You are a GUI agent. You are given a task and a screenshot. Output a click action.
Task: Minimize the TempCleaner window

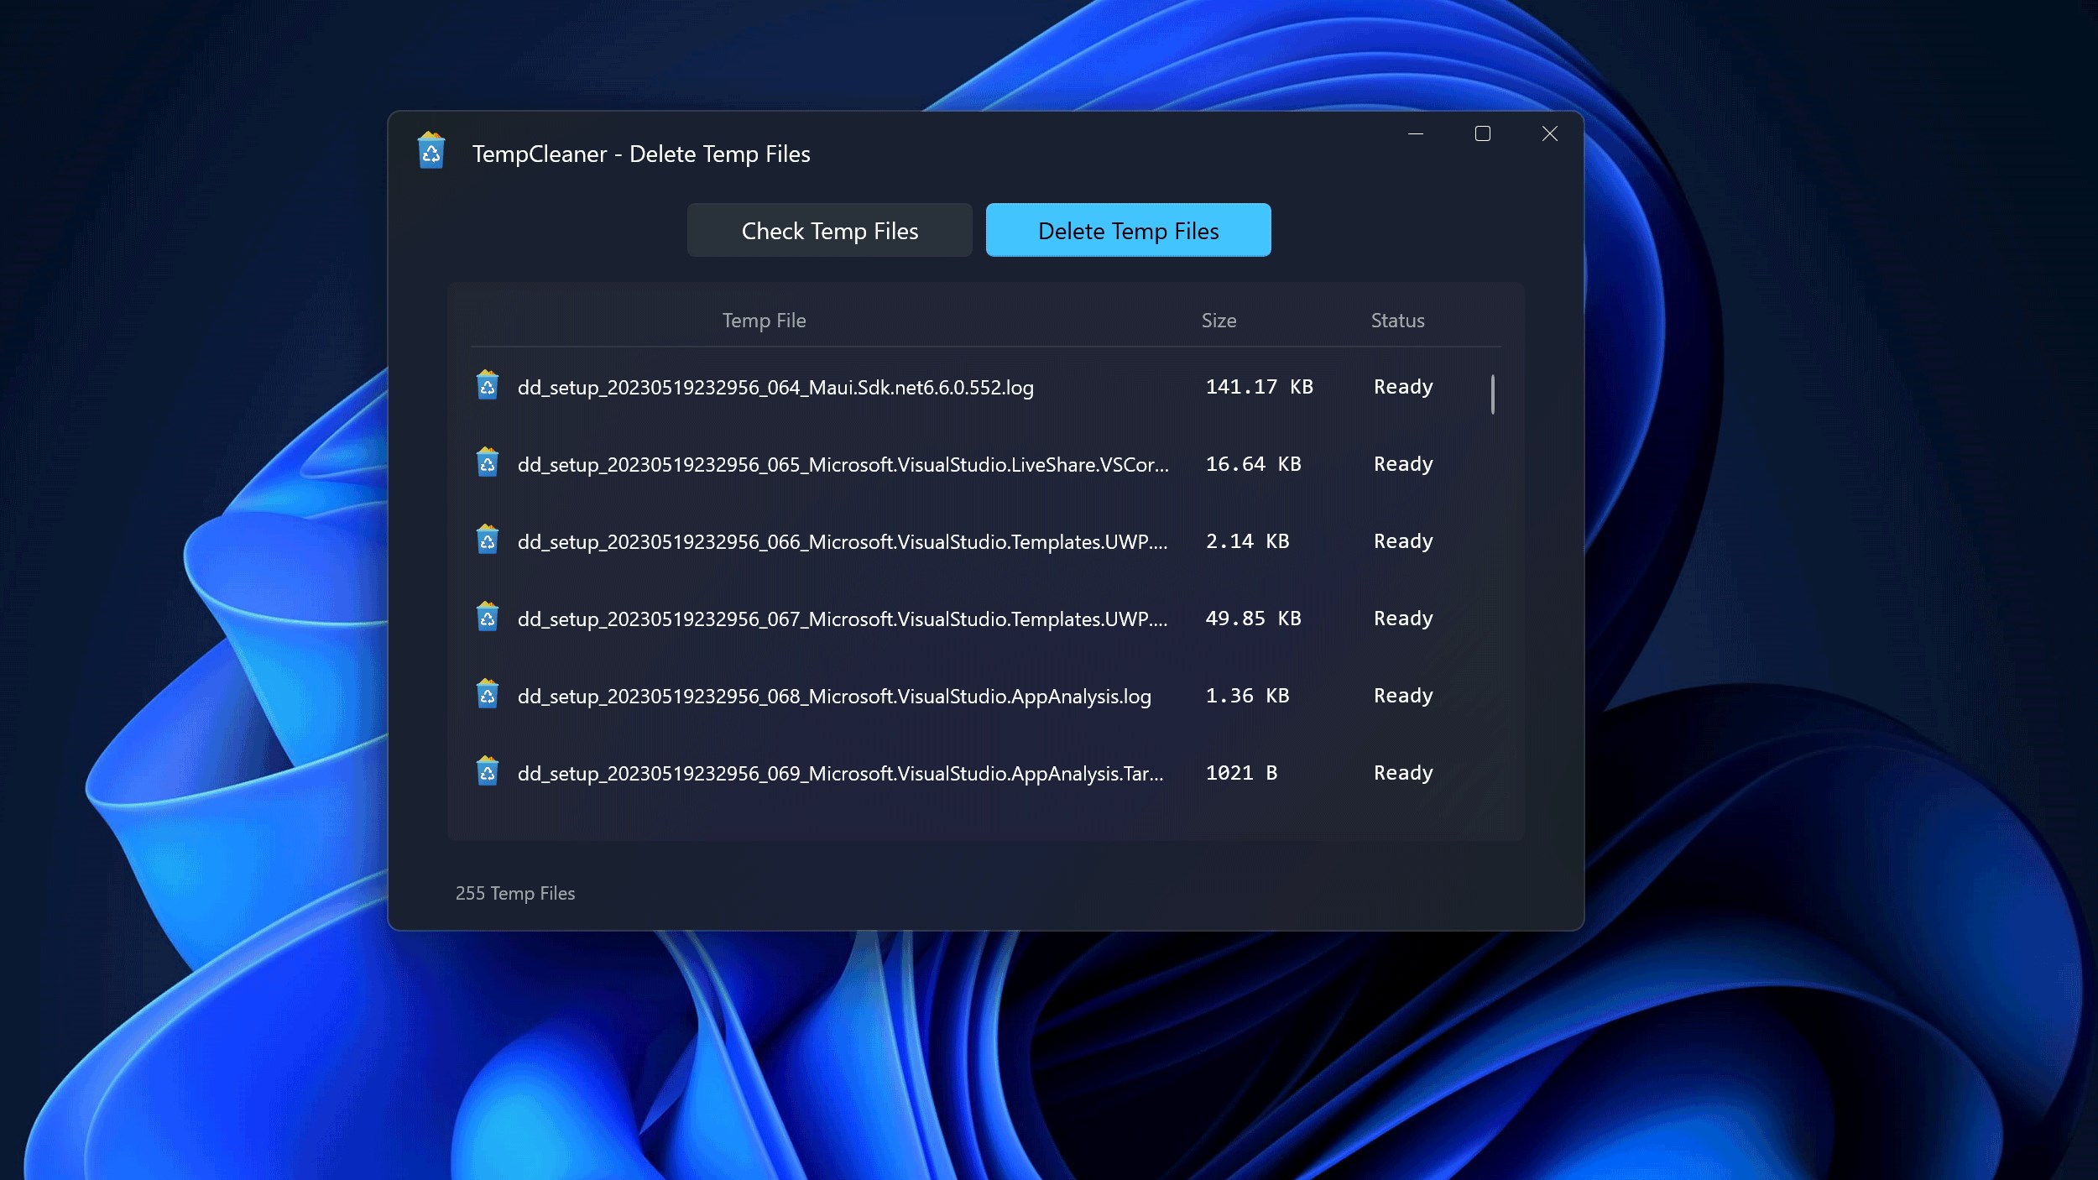click(1416, 134)
